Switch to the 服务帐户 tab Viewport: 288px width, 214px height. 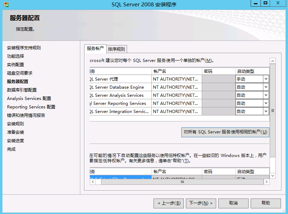tap(95, 49)
